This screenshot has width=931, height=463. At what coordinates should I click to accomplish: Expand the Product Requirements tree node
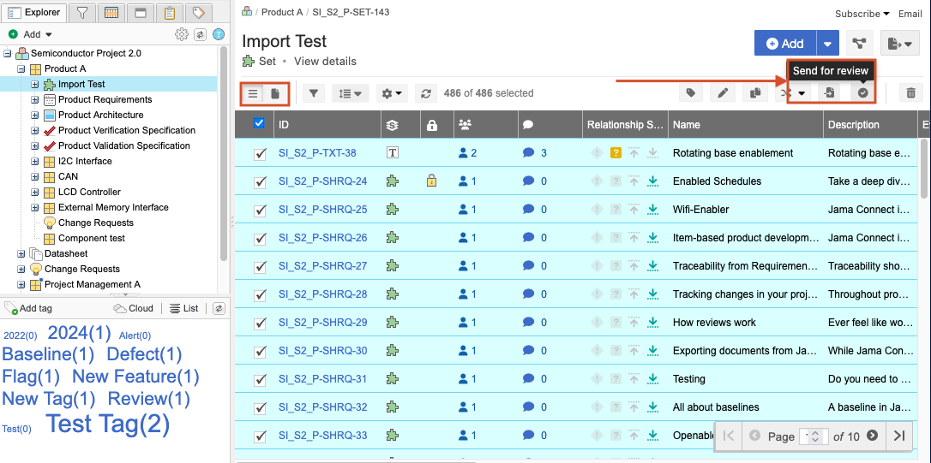(x=34, y=99)
